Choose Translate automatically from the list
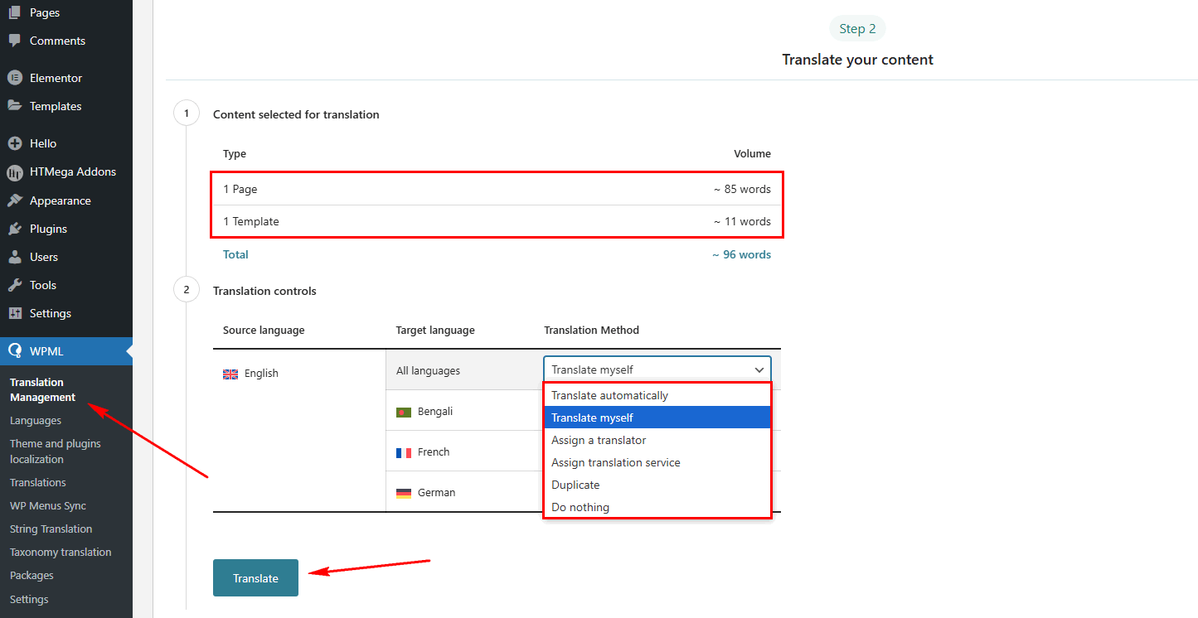This screenshot has width=1198, height=618. pos(609,395)
